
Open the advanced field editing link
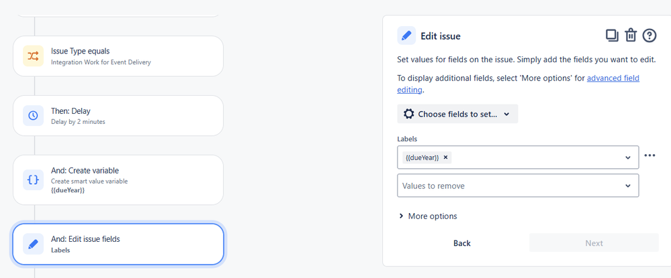[x=613, y=78]
